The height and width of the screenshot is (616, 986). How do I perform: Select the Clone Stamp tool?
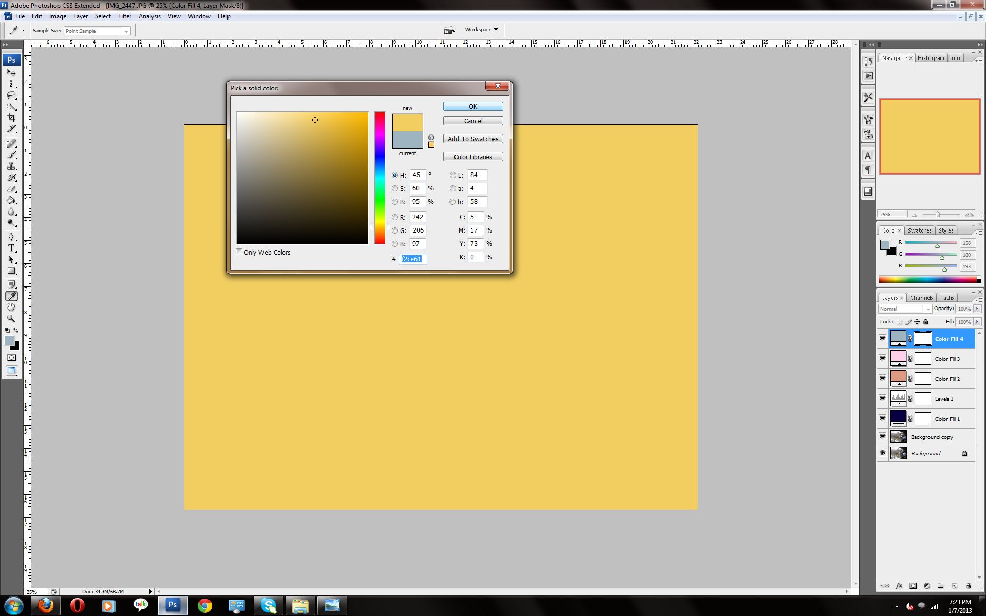11,166
